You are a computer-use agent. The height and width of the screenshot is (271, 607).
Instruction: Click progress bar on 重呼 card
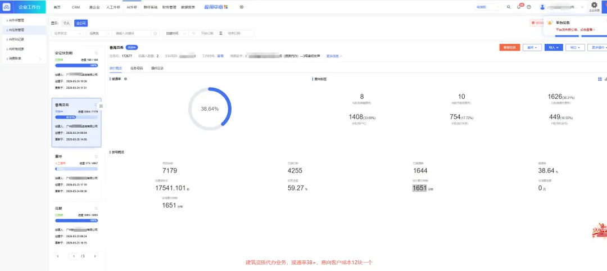(x=76, y=169)
